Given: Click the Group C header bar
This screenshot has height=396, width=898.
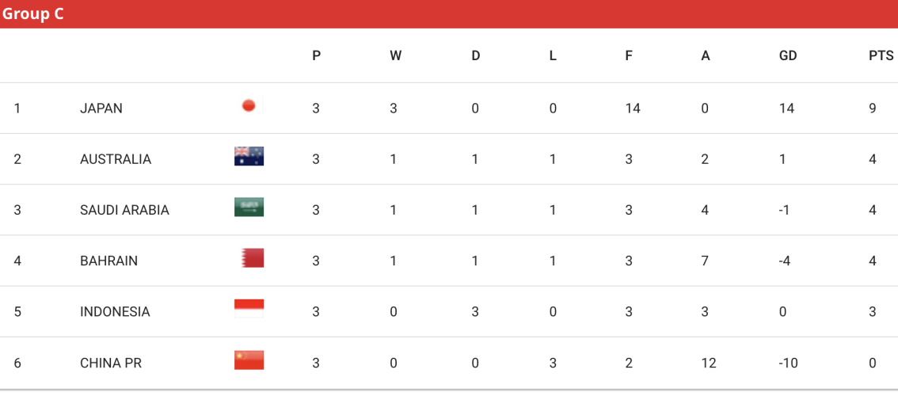Looking at the screenshot, I should (x=449, y=14).
